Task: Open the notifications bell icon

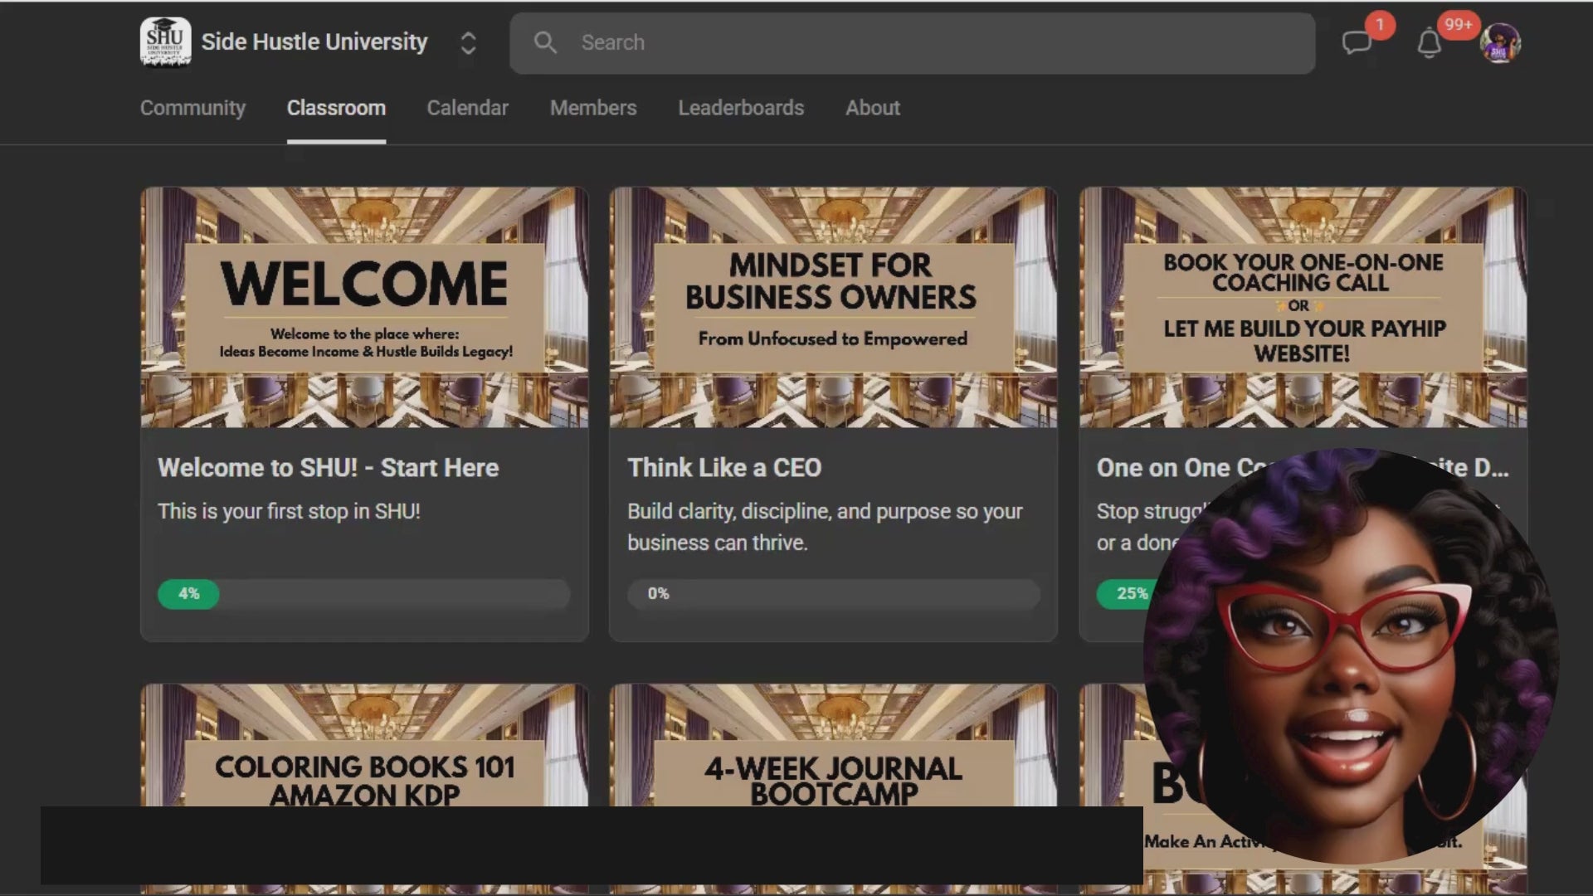Action: click(x=1429, y=43)
